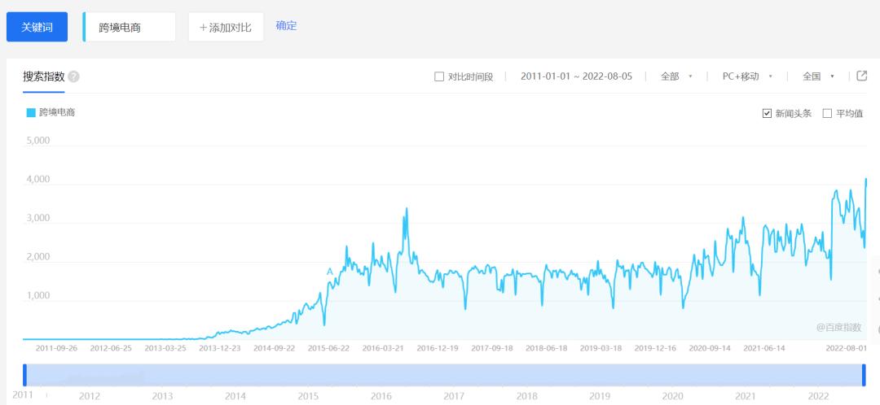This screenshot has height=405, width=880.
Task: Click the 跨境电商 keyword input field
Action: click(130, 27)
